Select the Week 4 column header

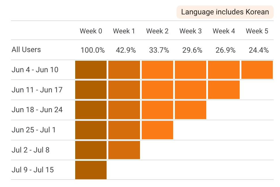click(224, 31)
